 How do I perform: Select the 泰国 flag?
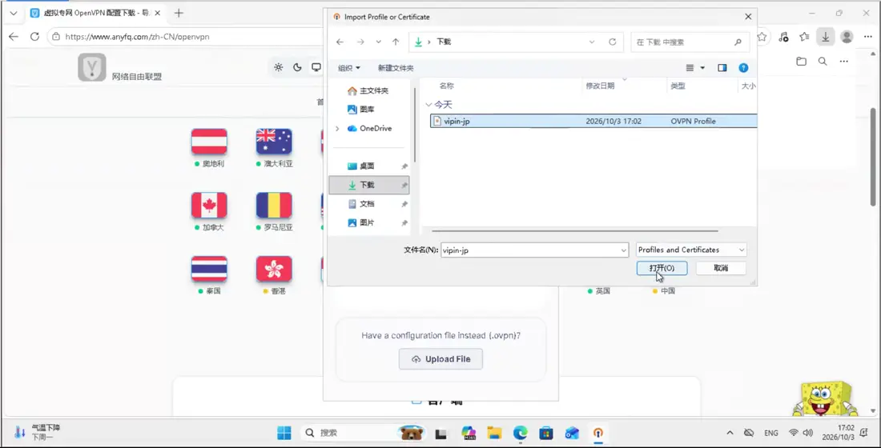click(x=209, y=269)
